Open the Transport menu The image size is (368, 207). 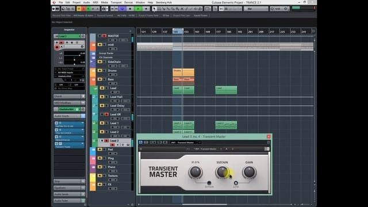coord(116,2)
